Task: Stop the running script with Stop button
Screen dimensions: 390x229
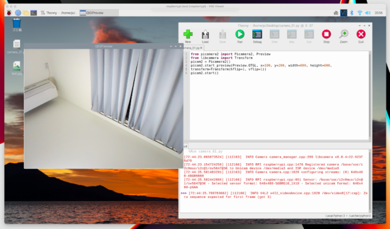Action: 327,37
